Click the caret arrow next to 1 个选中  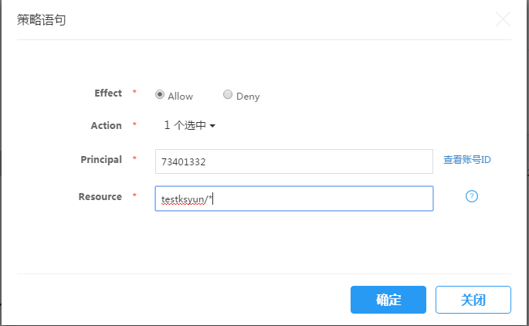click(212, 126)
